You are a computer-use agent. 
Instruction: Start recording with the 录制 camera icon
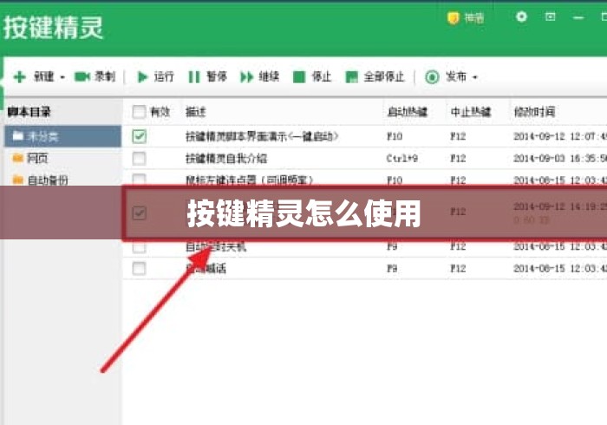coord(82,76)
